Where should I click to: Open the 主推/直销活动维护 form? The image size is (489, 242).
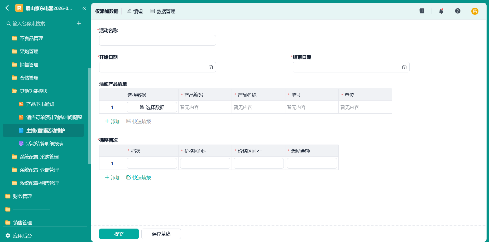pyautogui.click(x=43, y=130)
